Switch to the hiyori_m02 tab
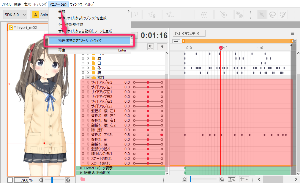 click(x=27, y=28)
